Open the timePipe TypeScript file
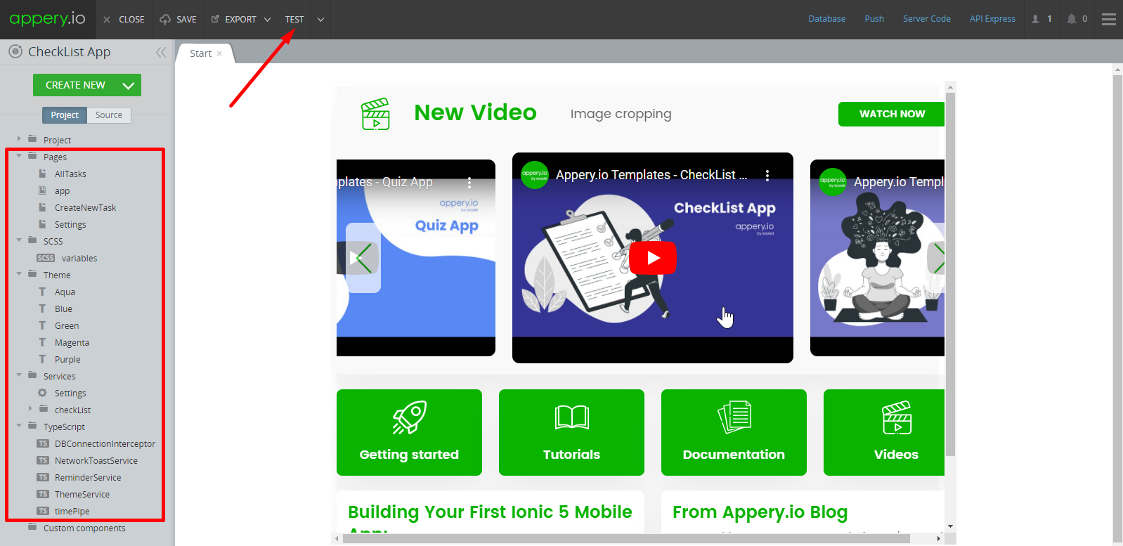The width and height of the screenshot is (1123, 546). [72, 512]
